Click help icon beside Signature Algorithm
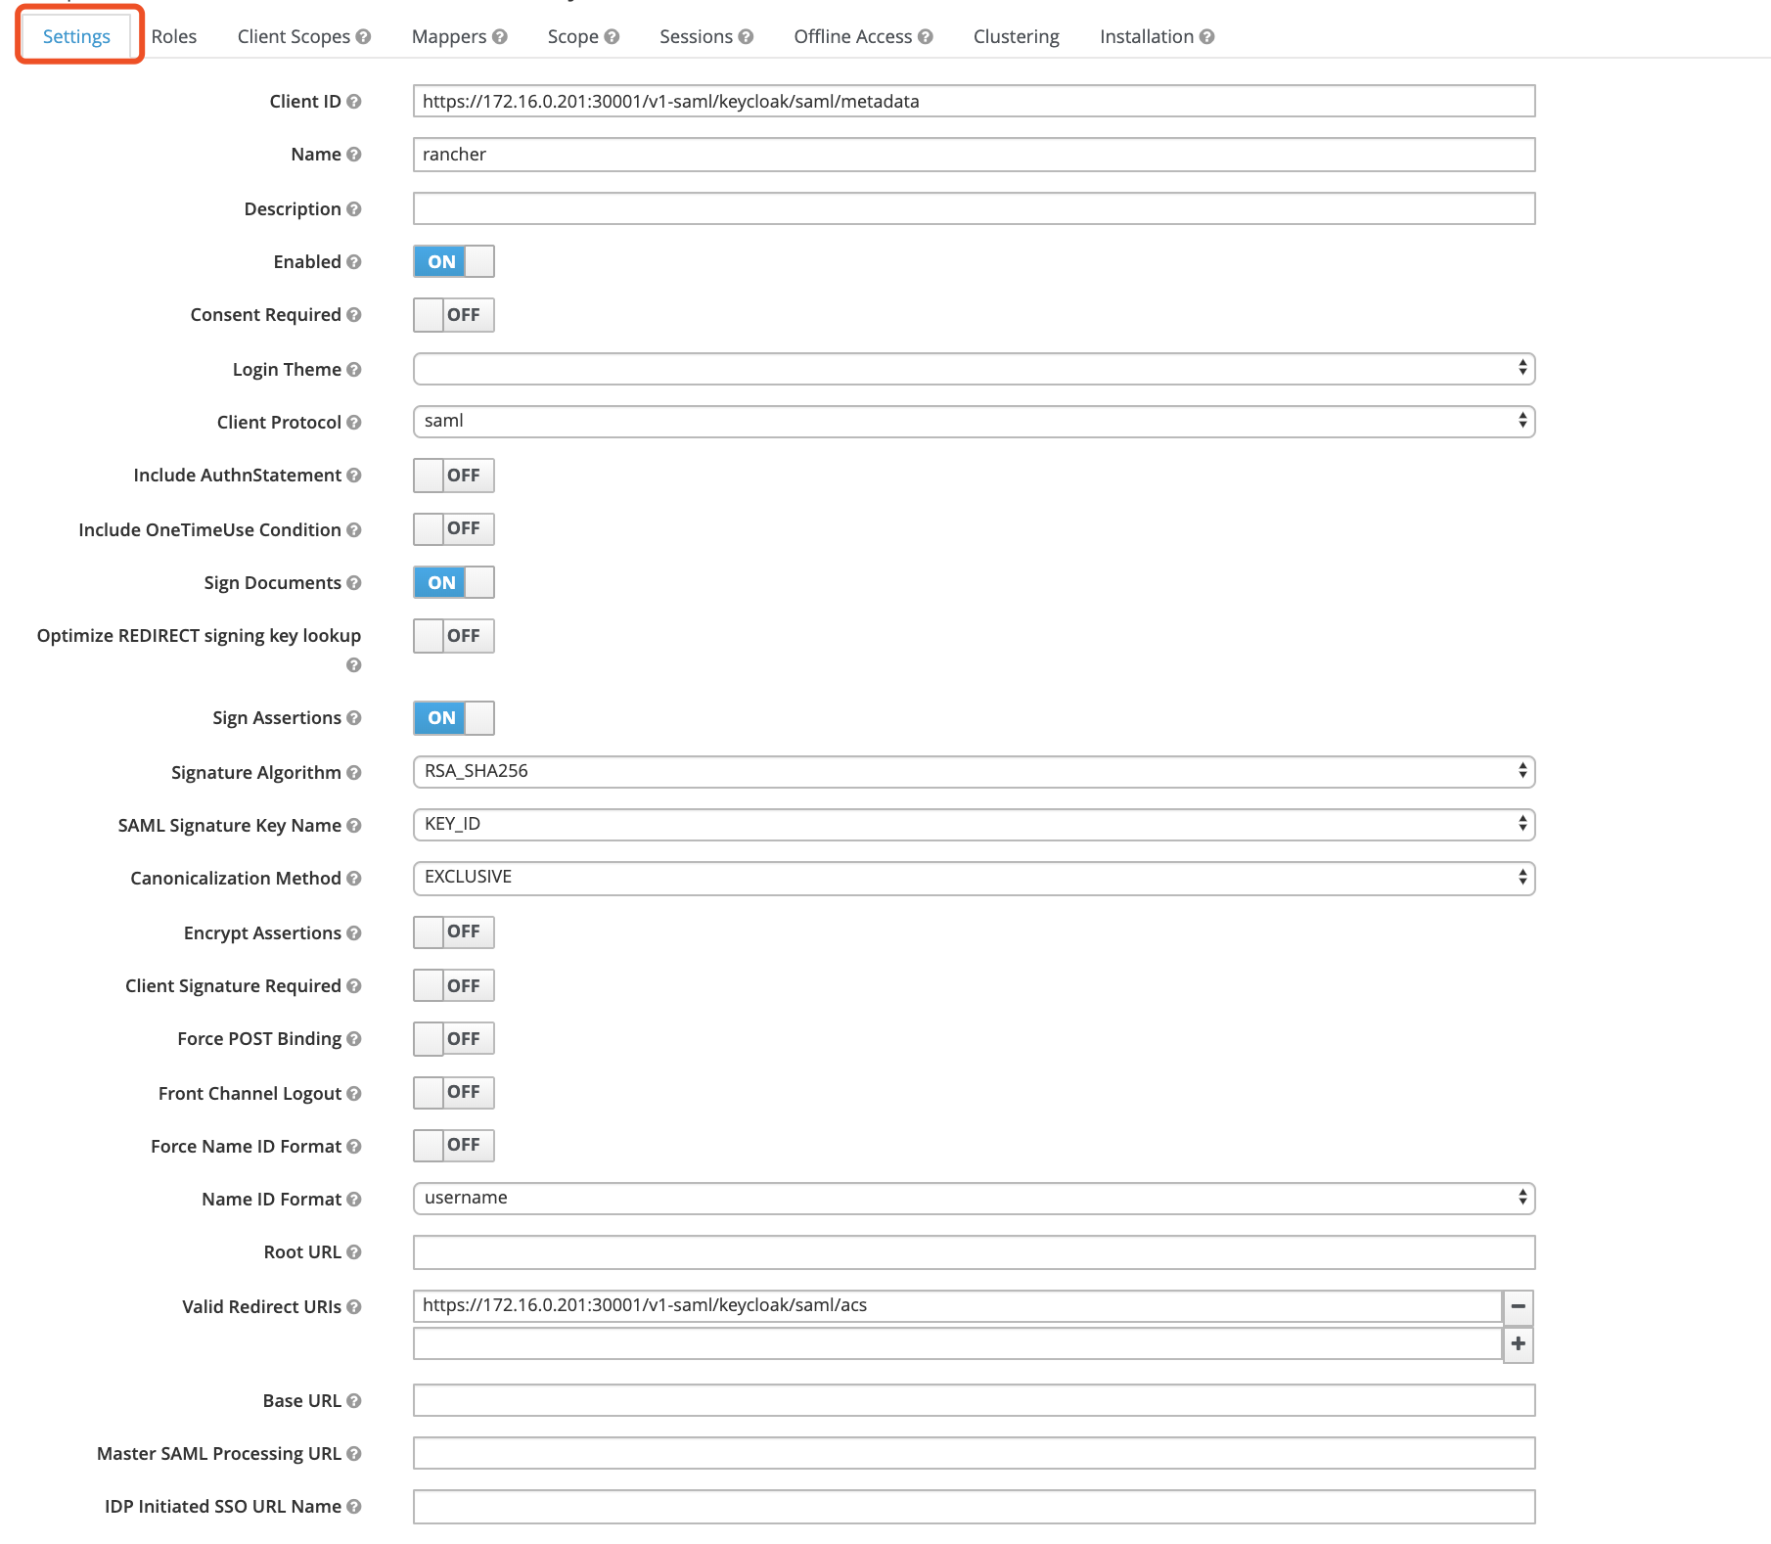The height and width of the screenshot is (1544, 1771). (x=354, y=773)
